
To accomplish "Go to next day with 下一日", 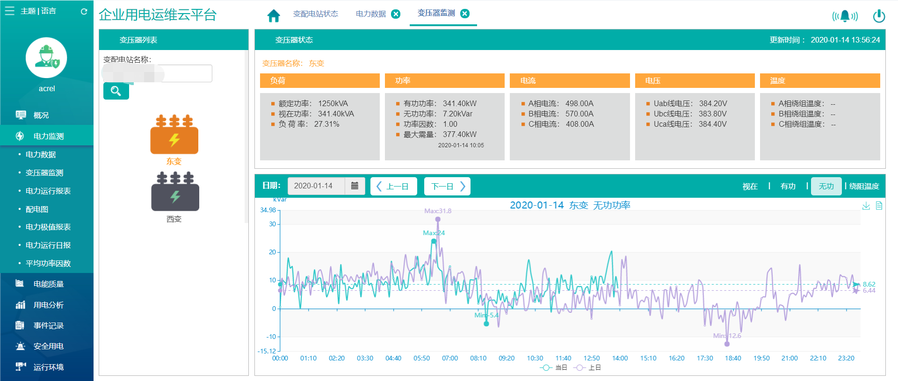I will click(447, 186).
